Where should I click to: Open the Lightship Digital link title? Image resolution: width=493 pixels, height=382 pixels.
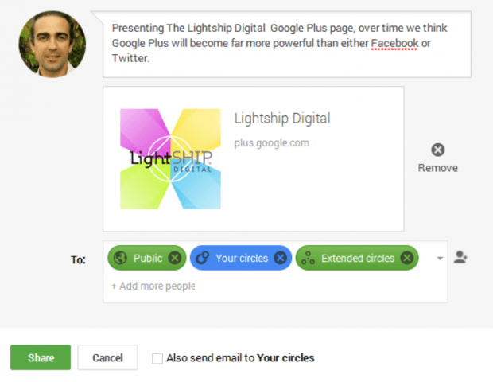click(281, 119)
